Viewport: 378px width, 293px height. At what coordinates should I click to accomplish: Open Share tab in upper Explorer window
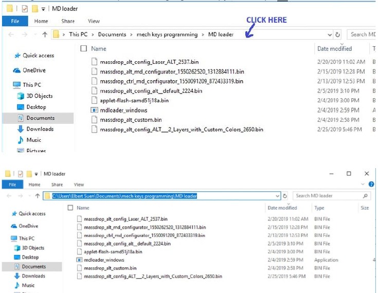pyautogui.click(x=68, y=21)
